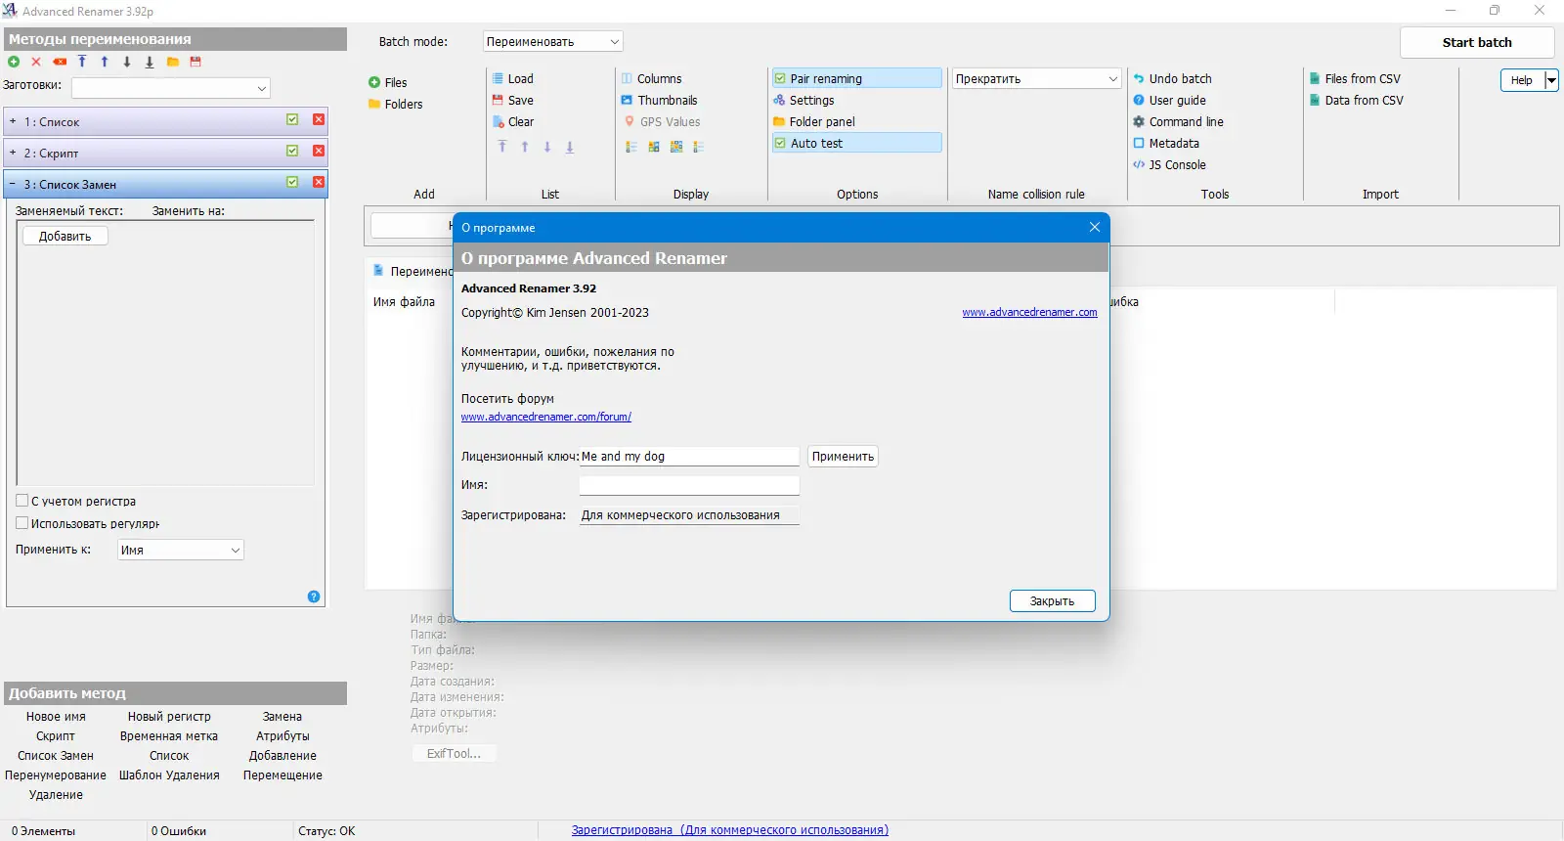1564x841 pixels.
Task: Enable the Использовать регулярные checkbox
Action: point(22,523)
